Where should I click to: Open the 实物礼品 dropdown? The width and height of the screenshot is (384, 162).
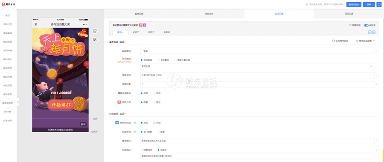(257, 66)
